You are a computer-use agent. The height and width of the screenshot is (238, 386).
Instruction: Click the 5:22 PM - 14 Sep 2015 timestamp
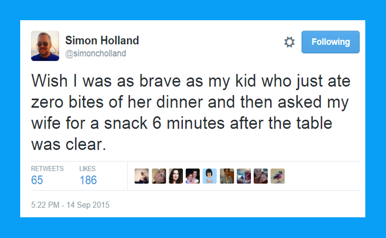pyautogui.click(x=70, y=205)
